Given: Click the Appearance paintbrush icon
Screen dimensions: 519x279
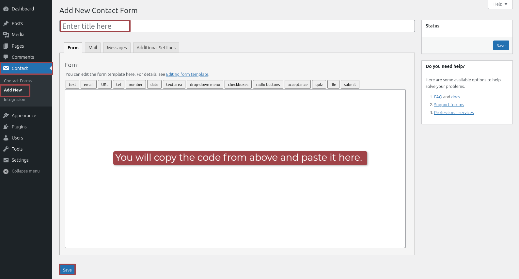Looking at the screenshot, I should tap(6, 116).
